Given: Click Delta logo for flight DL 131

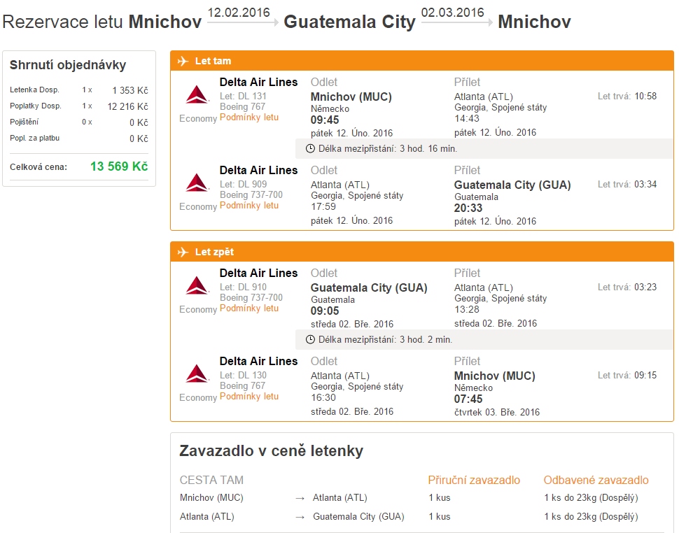Looking at the screenshot, I should 197,94.
